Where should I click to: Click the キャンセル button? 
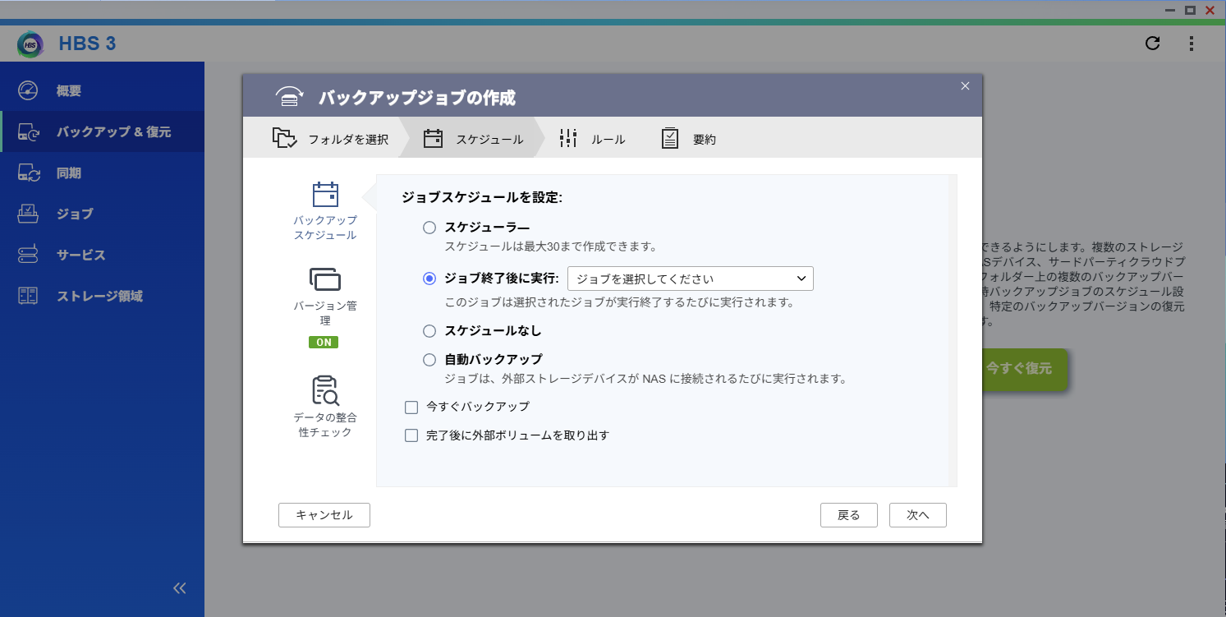tap(324, 515)
